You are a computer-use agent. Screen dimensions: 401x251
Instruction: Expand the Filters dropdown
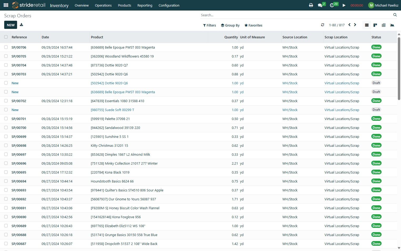[x=209, y=25]
